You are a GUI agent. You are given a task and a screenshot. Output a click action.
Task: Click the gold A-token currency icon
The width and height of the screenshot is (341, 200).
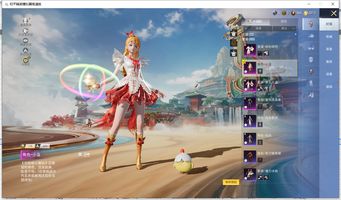click(x=284, y=13)
